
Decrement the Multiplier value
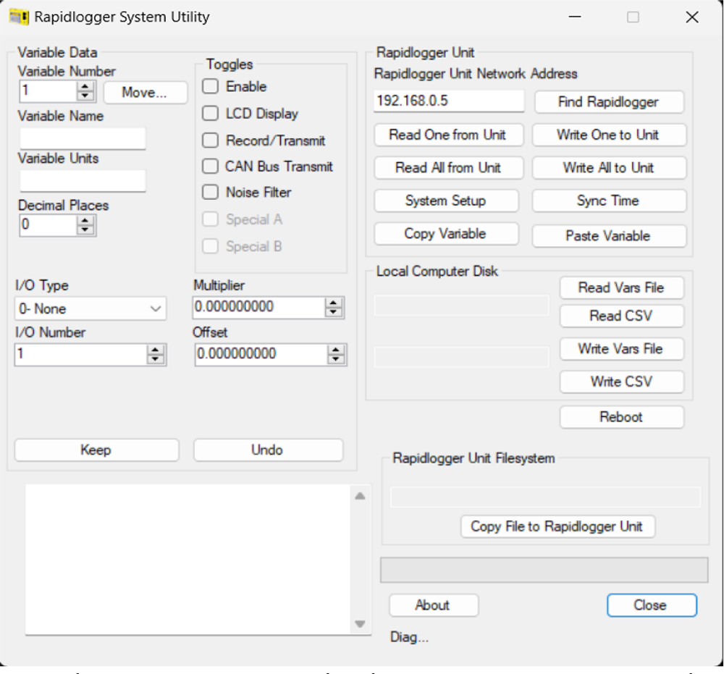click(x=334, y=312)
